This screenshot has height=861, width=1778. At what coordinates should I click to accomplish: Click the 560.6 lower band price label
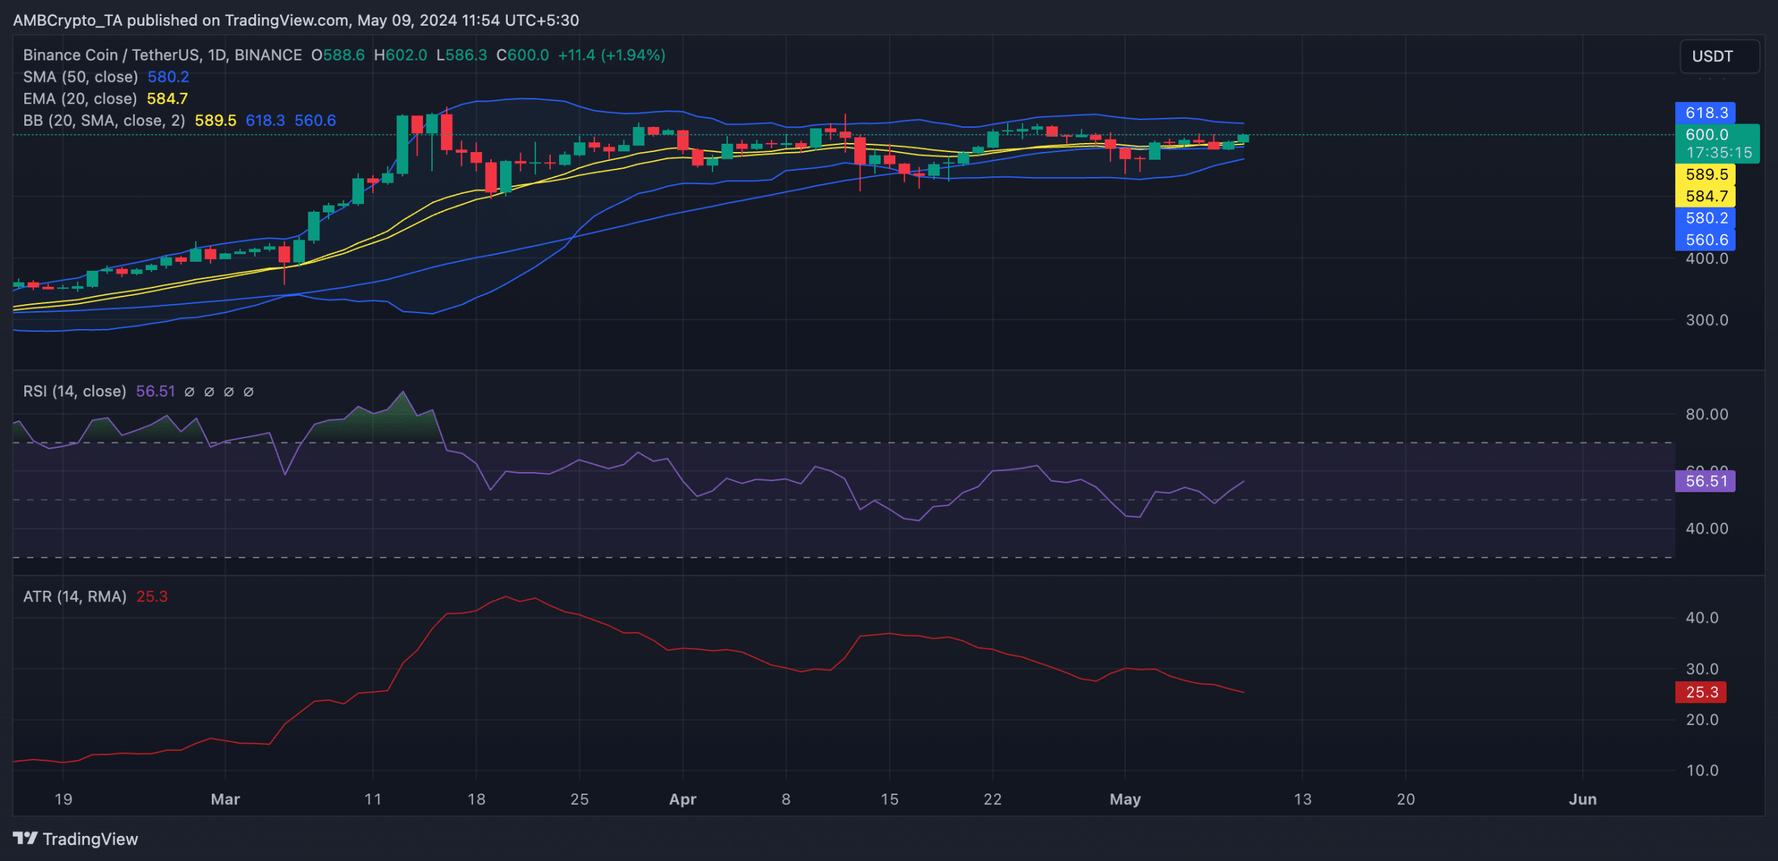tap(1705, 240)
